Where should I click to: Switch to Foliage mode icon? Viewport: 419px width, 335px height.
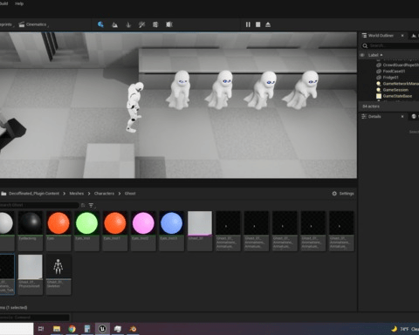point(128,24)
